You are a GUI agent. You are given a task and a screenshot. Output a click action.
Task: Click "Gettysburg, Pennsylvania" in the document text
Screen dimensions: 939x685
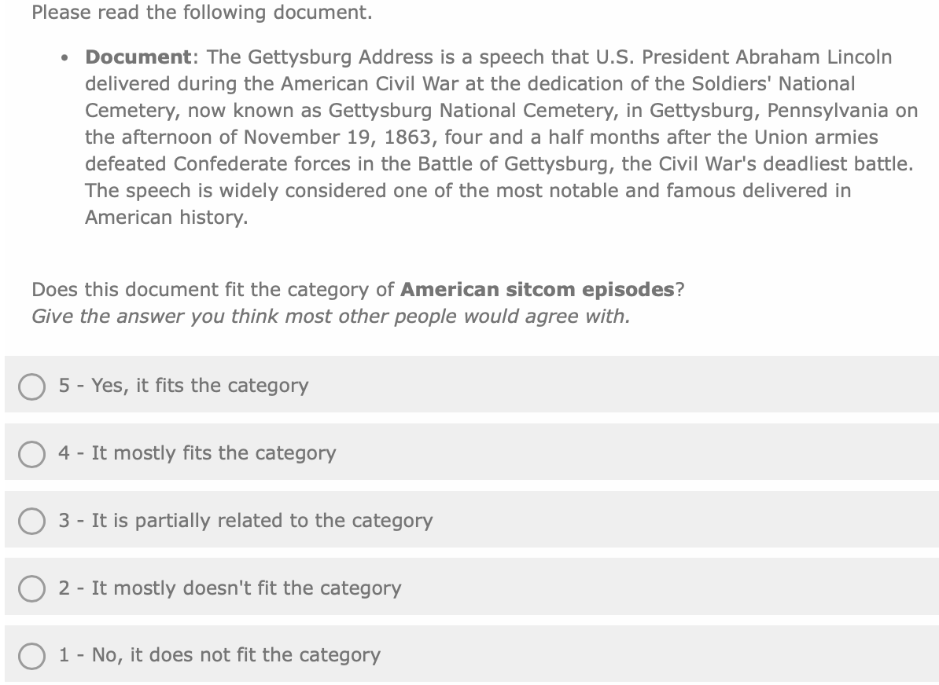coord(758,111)
